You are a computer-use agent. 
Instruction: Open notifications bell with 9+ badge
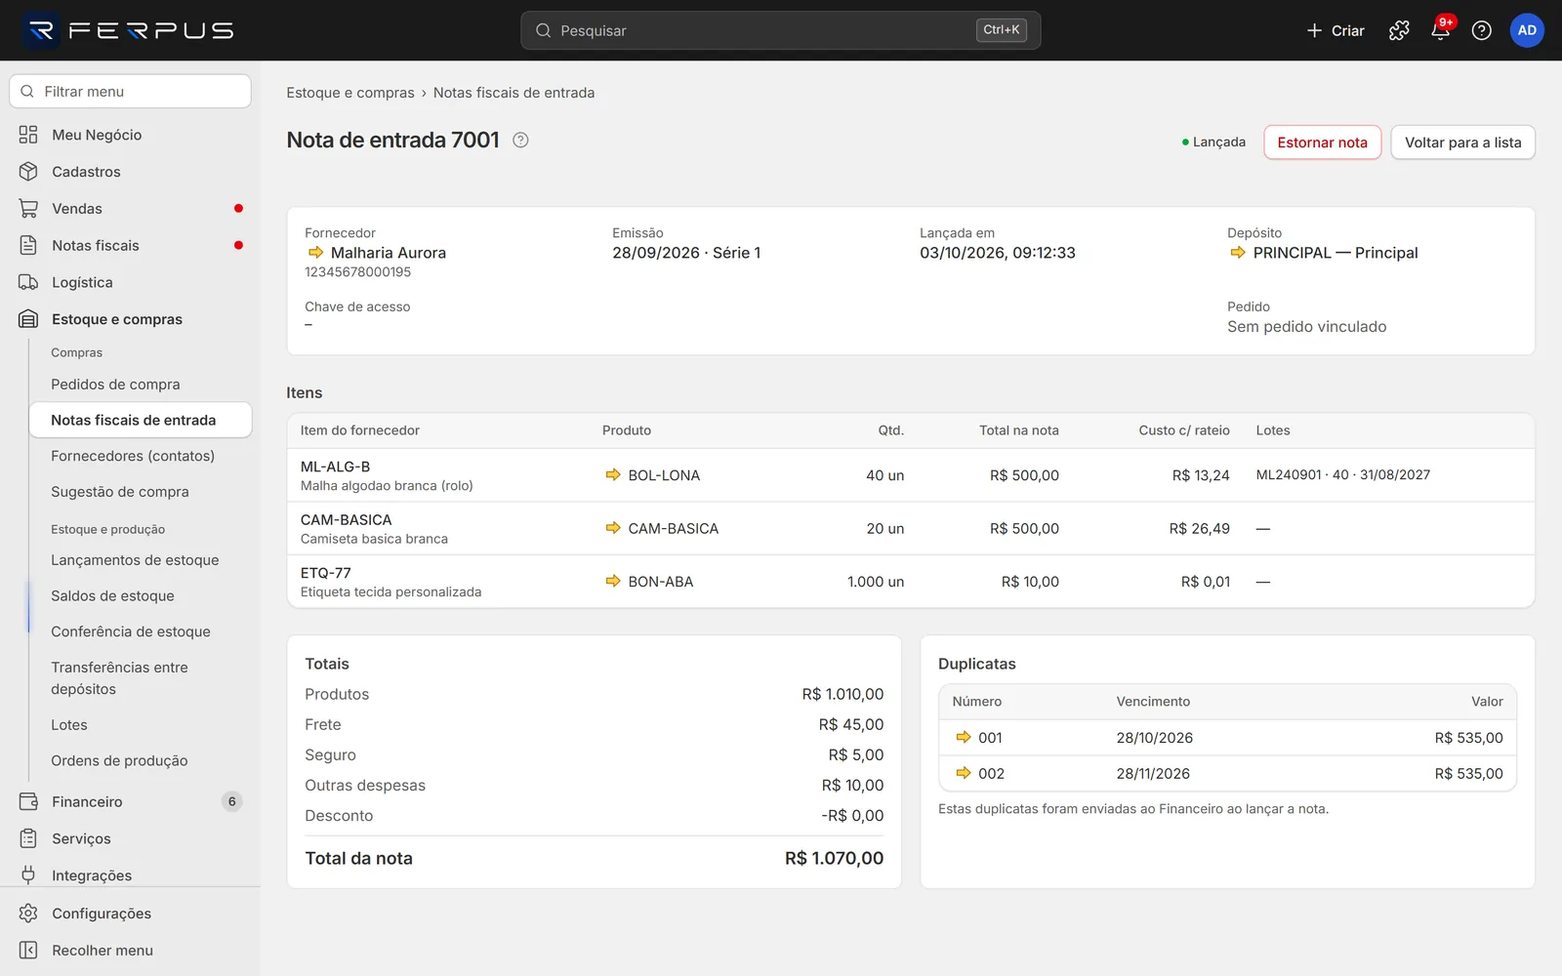(1441, 30)
